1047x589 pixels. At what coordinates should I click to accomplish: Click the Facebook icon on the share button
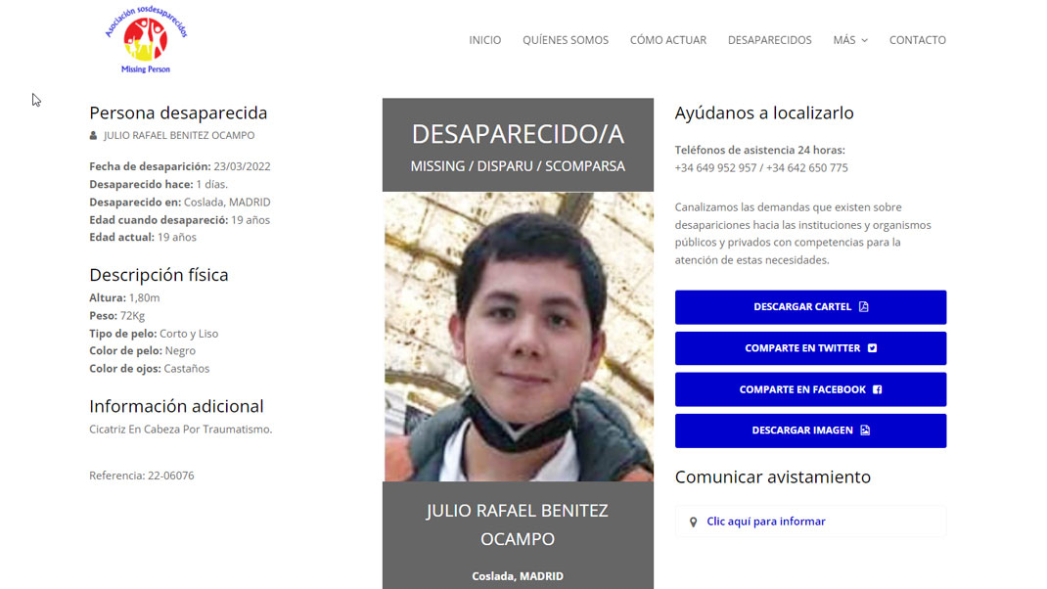pyautogui.click(x=878, y=389)
